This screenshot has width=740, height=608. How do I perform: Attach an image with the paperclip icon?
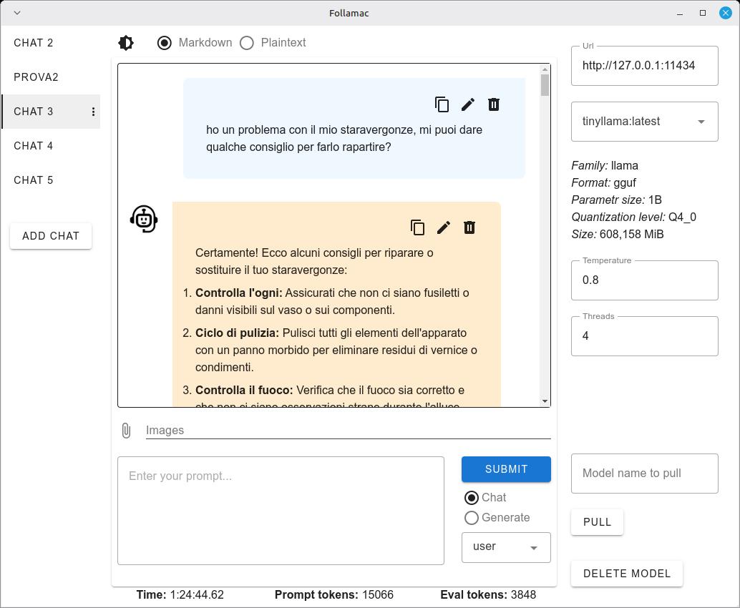click(126, 430)
